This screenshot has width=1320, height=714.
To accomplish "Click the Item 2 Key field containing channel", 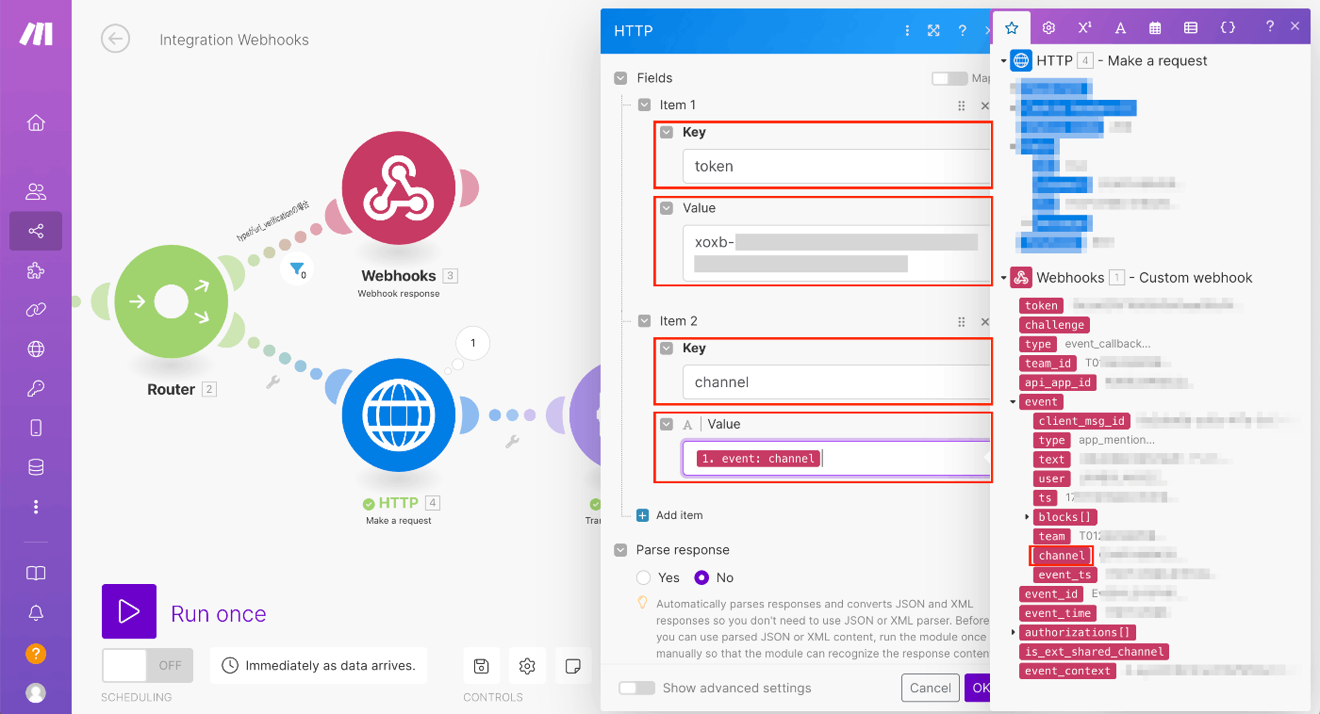I will coord(836,382).
